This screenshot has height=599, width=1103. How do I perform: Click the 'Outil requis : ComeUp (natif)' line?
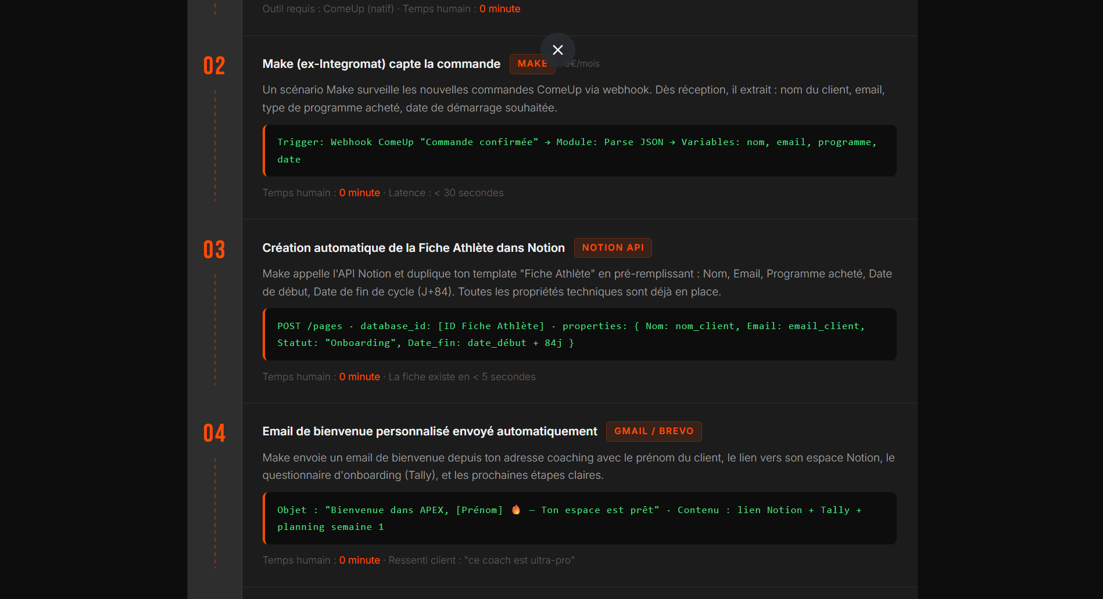click(328, 9)
